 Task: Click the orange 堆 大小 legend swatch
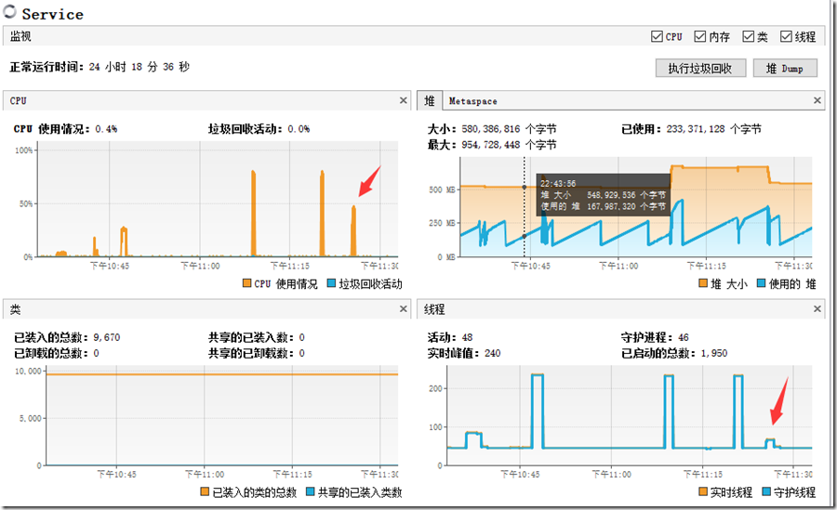tap(703, 282)
